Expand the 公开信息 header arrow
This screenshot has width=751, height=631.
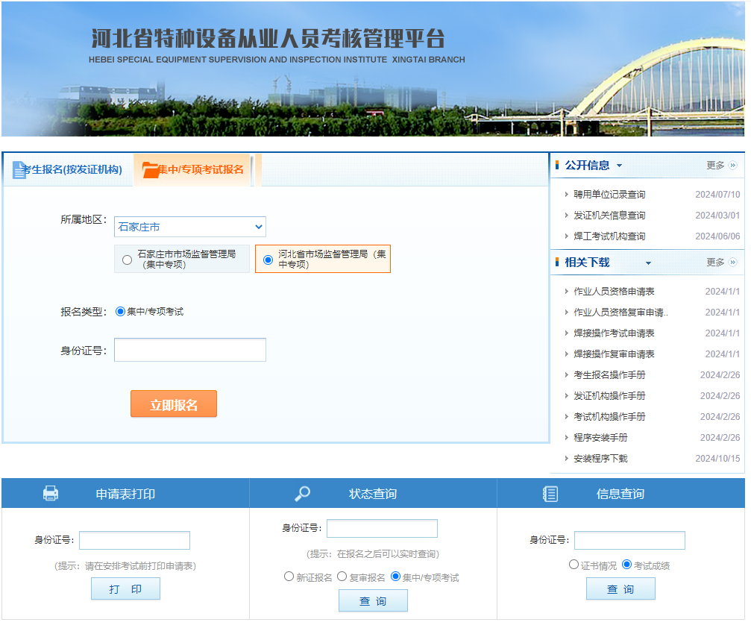619,166
